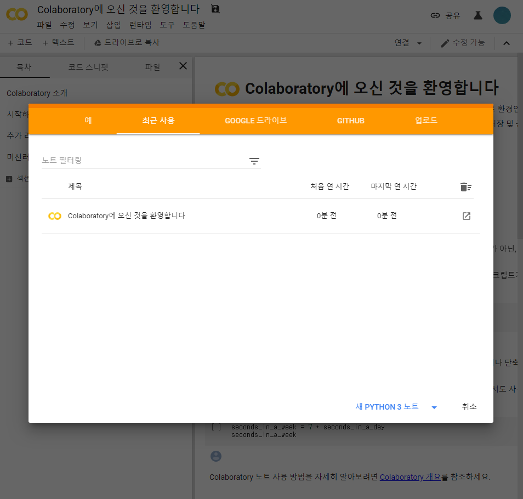Click the 제목 column header
This screenshot has height=499, width=523.
(x=75, y=186)
